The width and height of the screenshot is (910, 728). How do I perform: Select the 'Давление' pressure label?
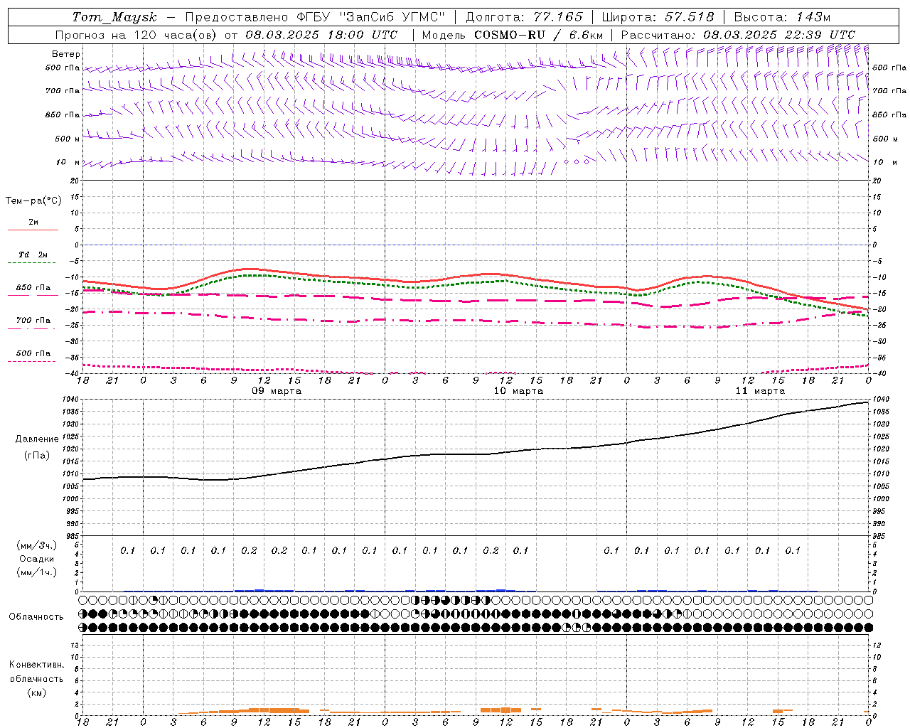(37, 439)
